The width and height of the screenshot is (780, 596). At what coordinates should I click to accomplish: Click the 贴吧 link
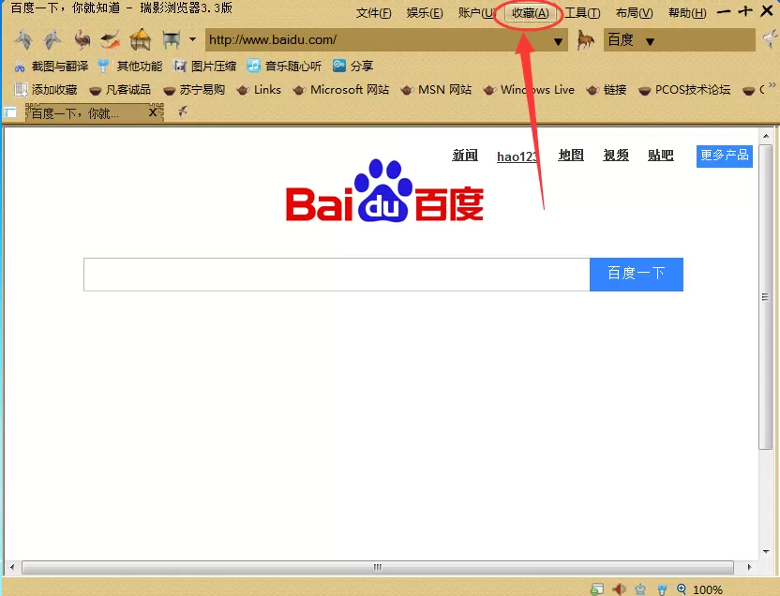(661, 156)
